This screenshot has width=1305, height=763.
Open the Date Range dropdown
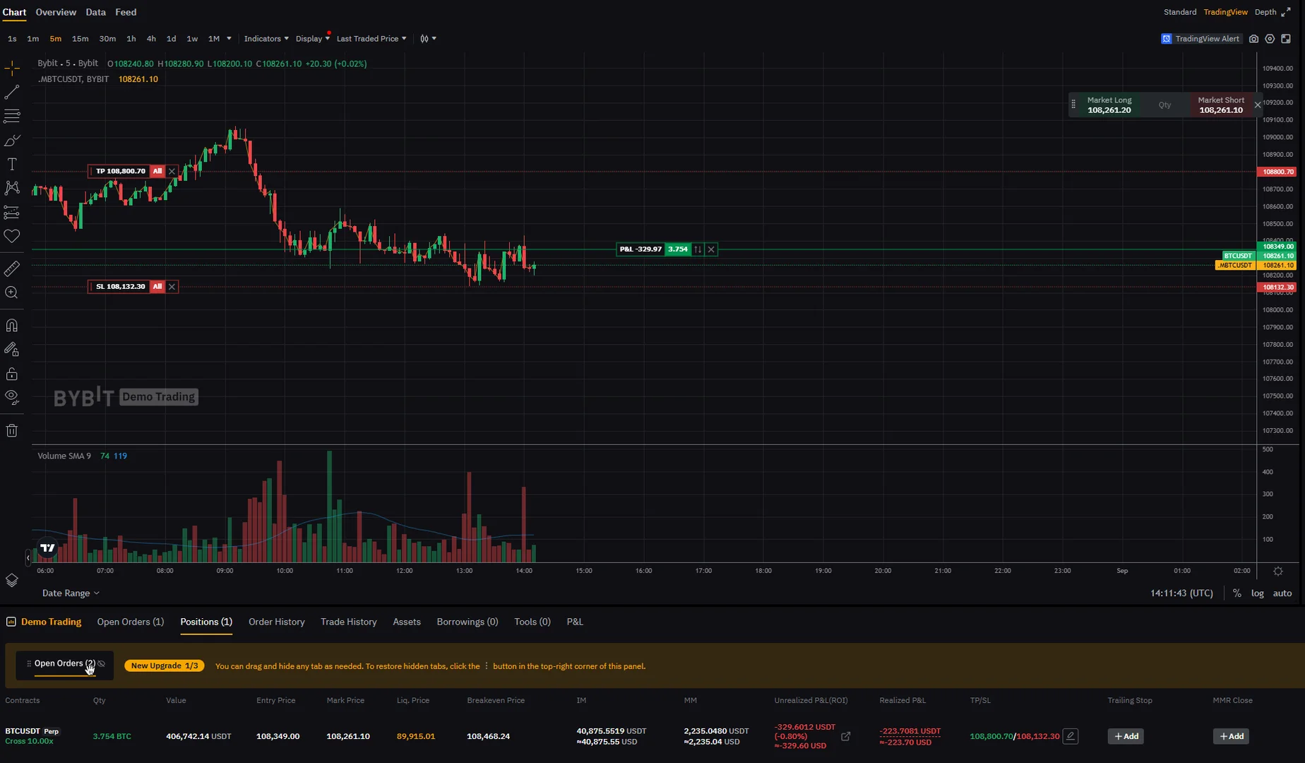(x=71, y=593)
